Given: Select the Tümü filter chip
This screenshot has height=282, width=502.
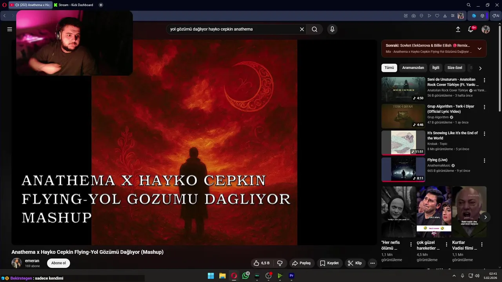Looking at the screenshot, I should point(389,68).
